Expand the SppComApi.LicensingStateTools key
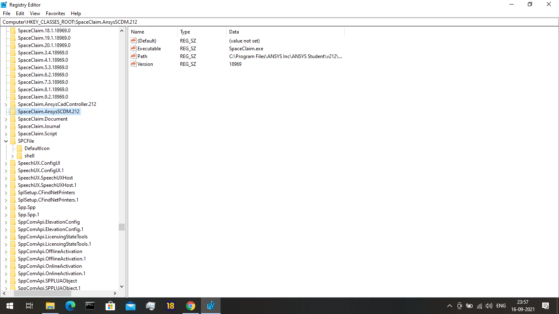The image size is (559, 314). coord(6,237)
